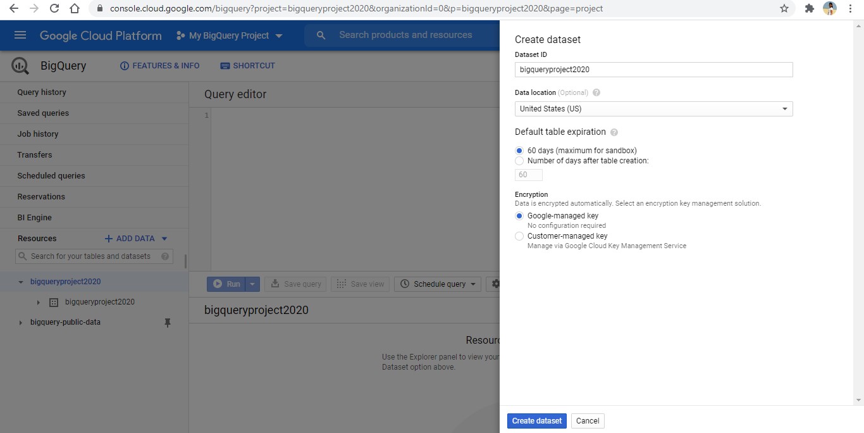The image size is (864, 433).
Task: Click the Chrome profile avatar
Action: (830, 8)
